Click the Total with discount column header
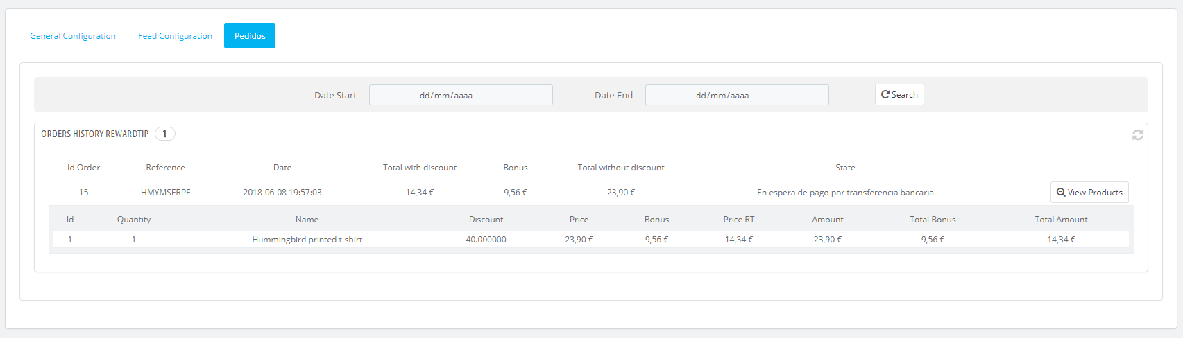The image size is (1183, 338). click(x=420, y=168)
